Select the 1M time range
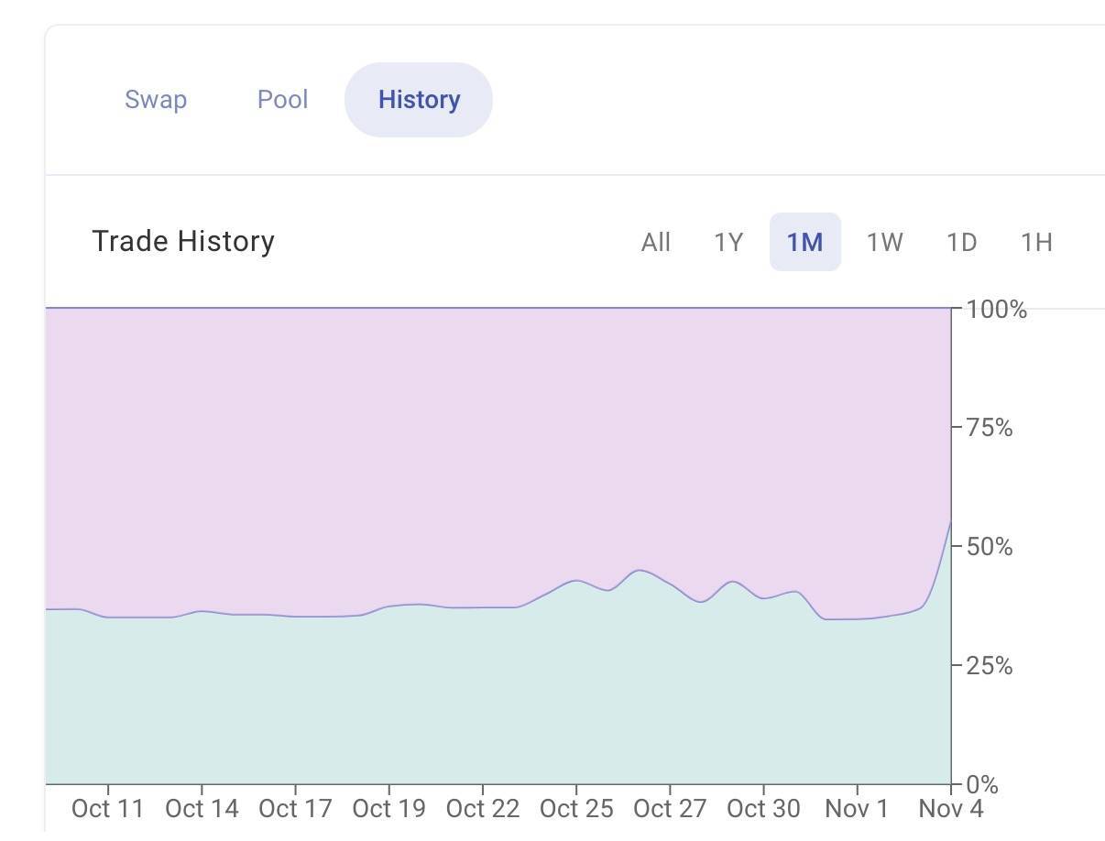 (804, 243)
